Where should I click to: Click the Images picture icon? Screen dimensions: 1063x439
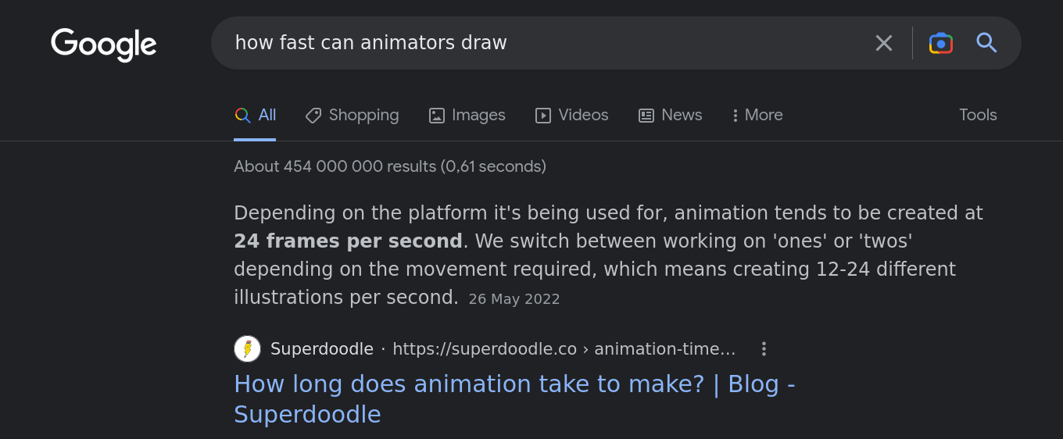[x=437, y=116]
